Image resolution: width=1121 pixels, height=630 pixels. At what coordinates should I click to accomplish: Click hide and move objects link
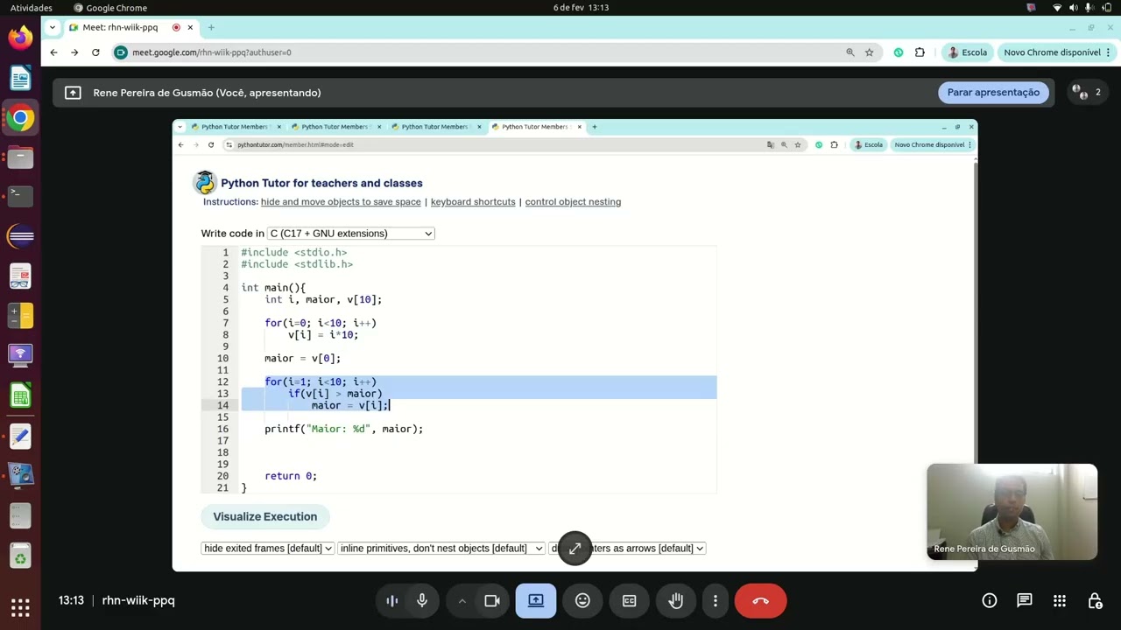point(341,202)
